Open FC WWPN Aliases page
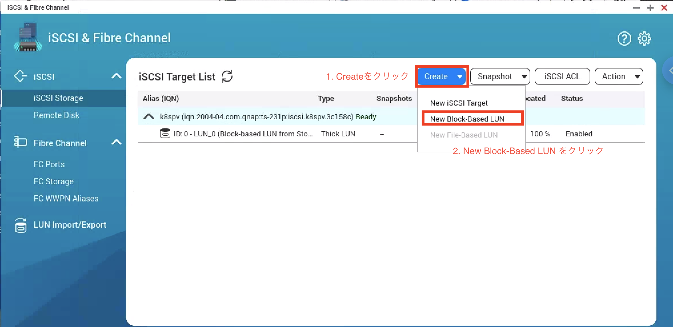 [66, 199]
